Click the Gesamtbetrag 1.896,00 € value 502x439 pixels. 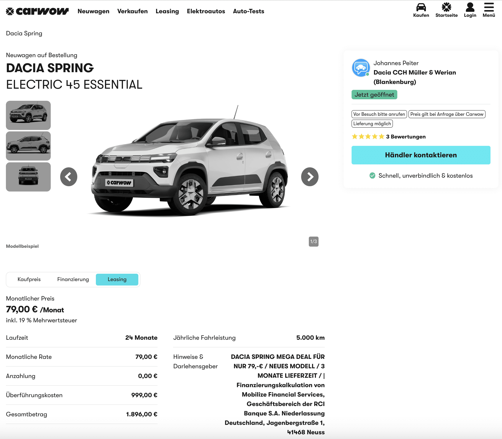click(142, 414)
